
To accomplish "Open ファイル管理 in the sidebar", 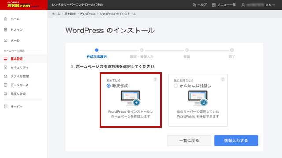I will pos(19,76).
